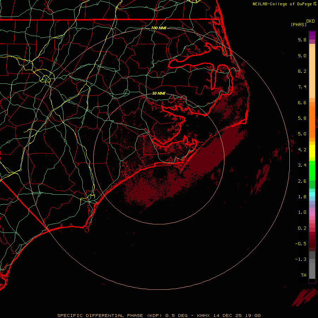Click the TH label on the color scale
318x318 pixels.
(304, 275)
